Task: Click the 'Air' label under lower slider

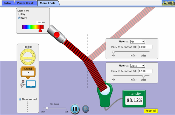Action: click(113, 80)
